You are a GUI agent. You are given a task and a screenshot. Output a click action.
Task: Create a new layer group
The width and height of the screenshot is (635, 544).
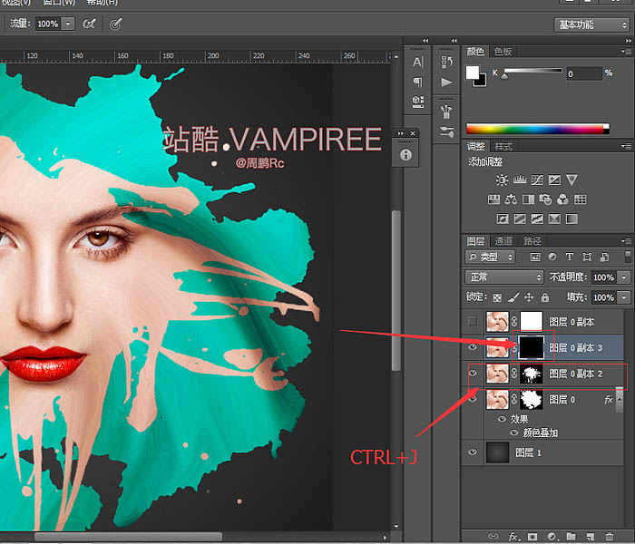pos(571,537)
